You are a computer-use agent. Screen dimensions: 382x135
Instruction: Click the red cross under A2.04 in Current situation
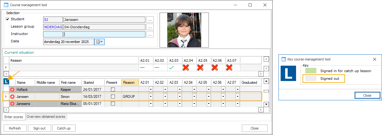(x=186, y=67)
